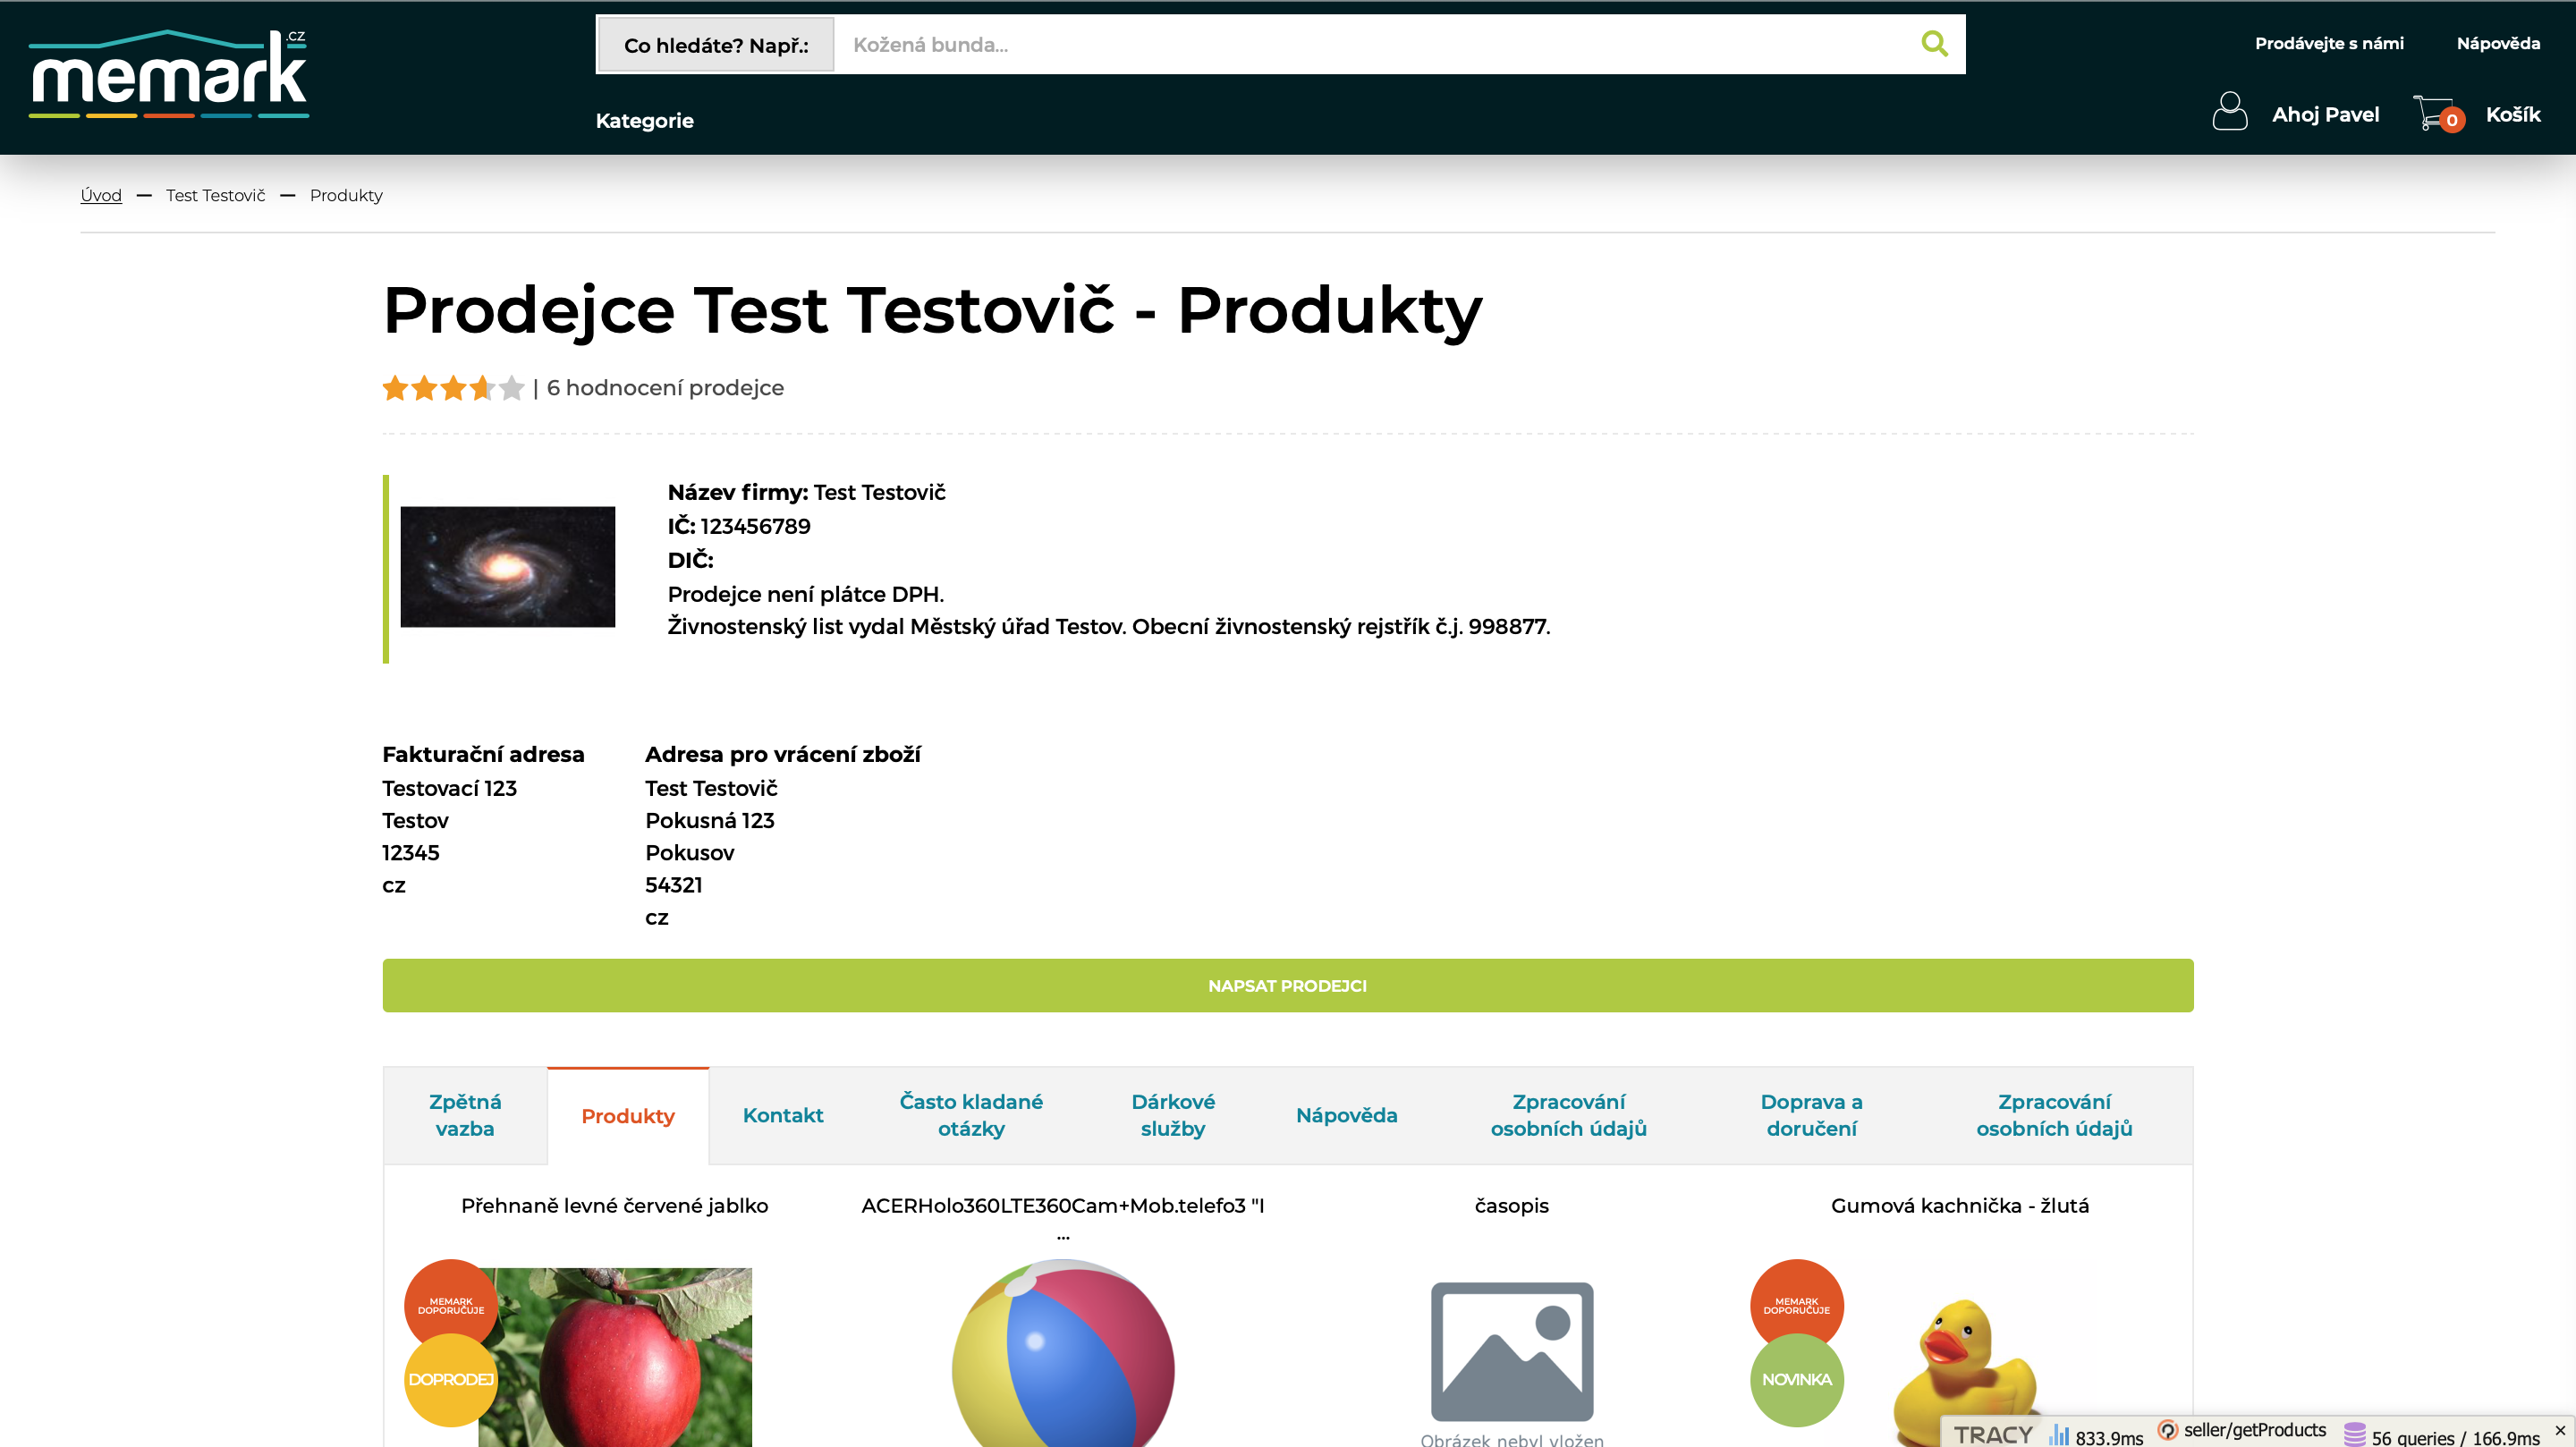
Task: Click the seller galaxy thumbnail image
Action: tap(507, 567)
